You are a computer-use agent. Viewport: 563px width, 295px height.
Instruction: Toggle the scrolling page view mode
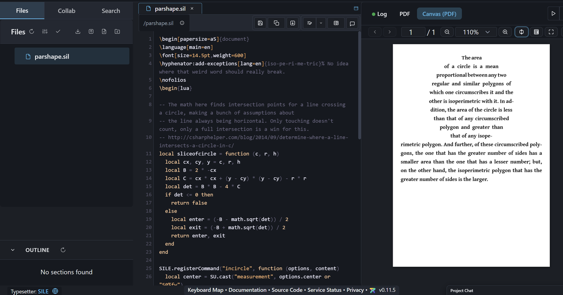[x=536, y=32]
